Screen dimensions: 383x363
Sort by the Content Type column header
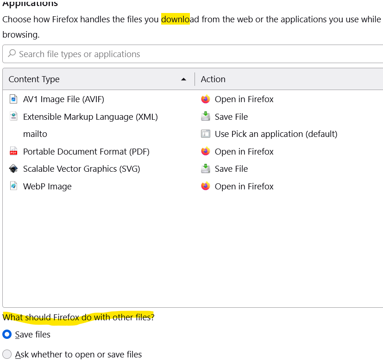[x=99, y=79]
